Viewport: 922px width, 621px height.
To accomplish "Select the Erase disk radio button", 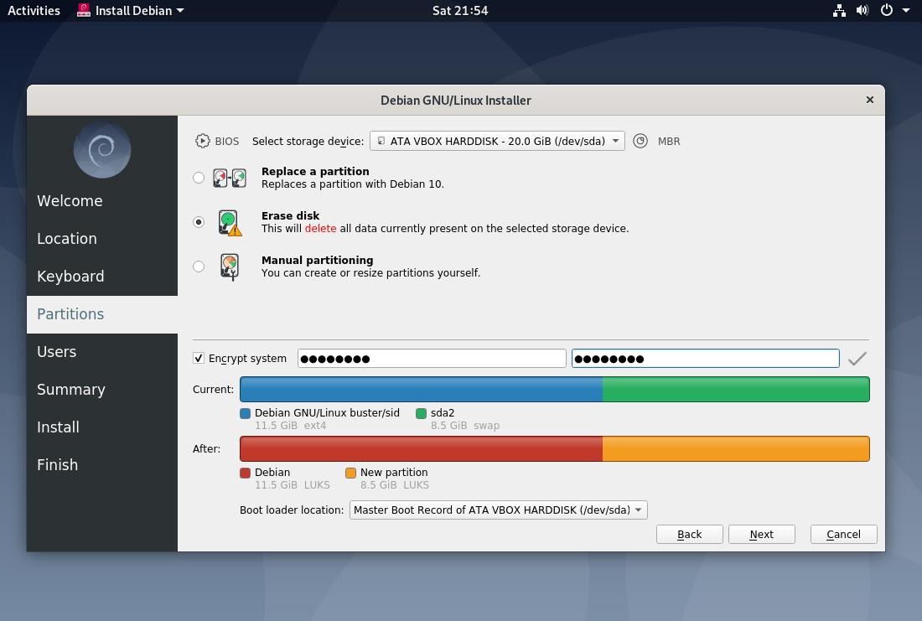I will pyautogui.click(x=199, y=222).
